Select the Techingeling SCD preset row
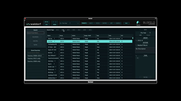The width and height of the screenshot is (181, 101). pos(90,44)
